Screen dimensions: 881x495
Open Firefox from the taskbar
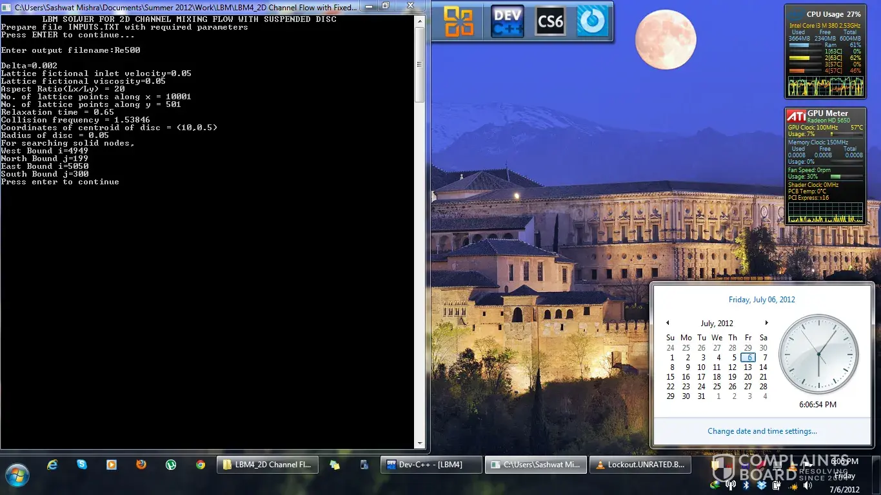141,464
